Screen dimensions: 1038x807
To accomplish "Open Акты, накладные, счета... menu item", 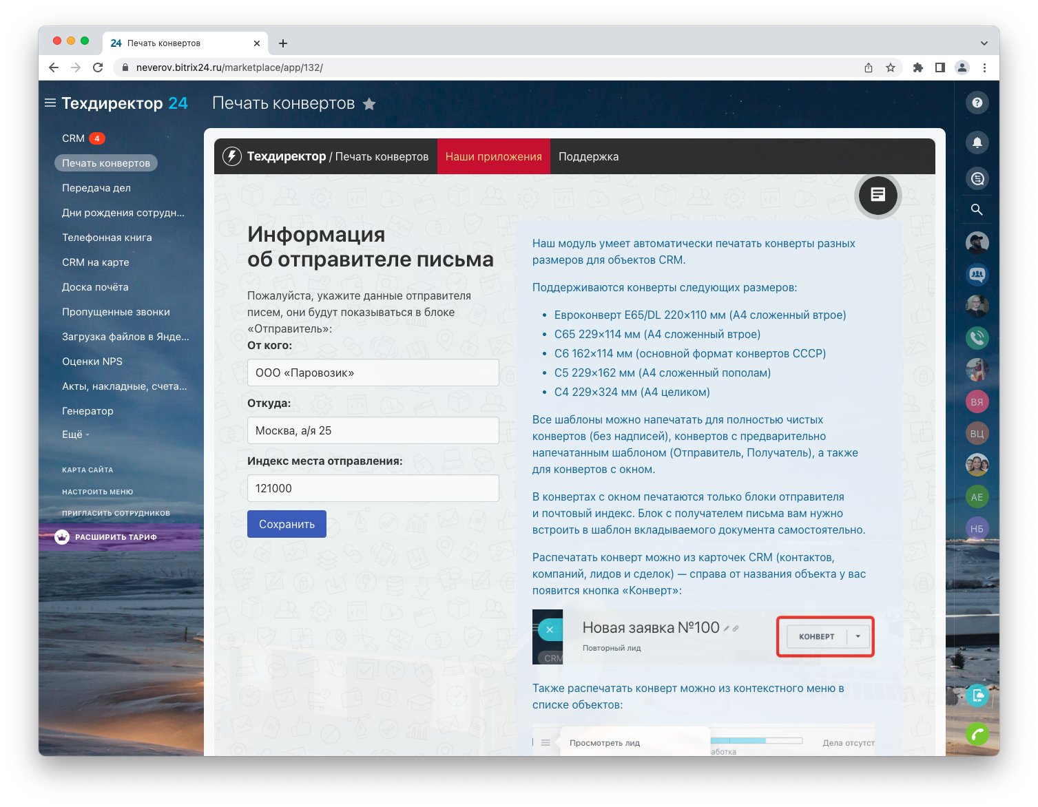I will 125,386.
